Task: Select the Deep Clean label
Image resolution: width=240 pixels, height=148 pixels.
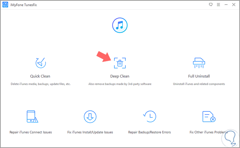Action: point(120,76)
